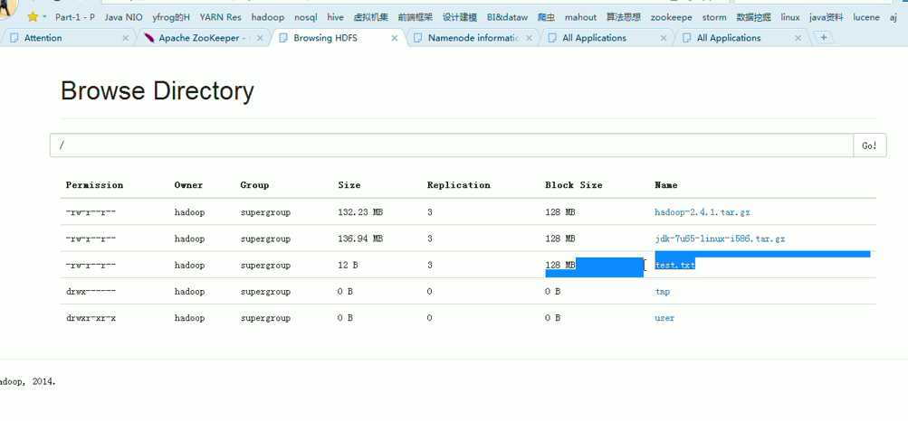The width and height of the screenshot is (908, 421).
Task: Open the 前端框架 bookmark
Action: [416, 17]
